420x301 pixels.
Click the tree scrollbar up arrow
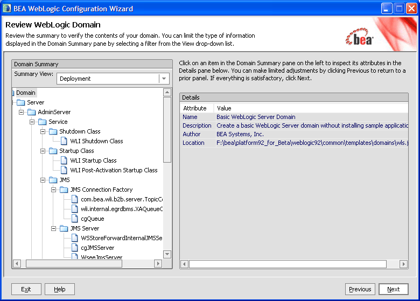(x=167, y=93)
